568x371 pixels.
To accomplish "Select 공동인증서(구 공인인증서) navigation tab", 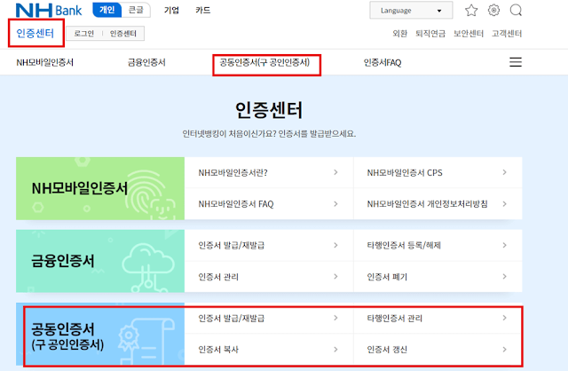I will (264, 62).
